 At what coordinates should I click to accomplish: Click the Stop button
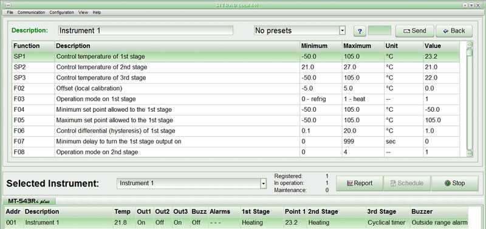click(x=454, y=183)
